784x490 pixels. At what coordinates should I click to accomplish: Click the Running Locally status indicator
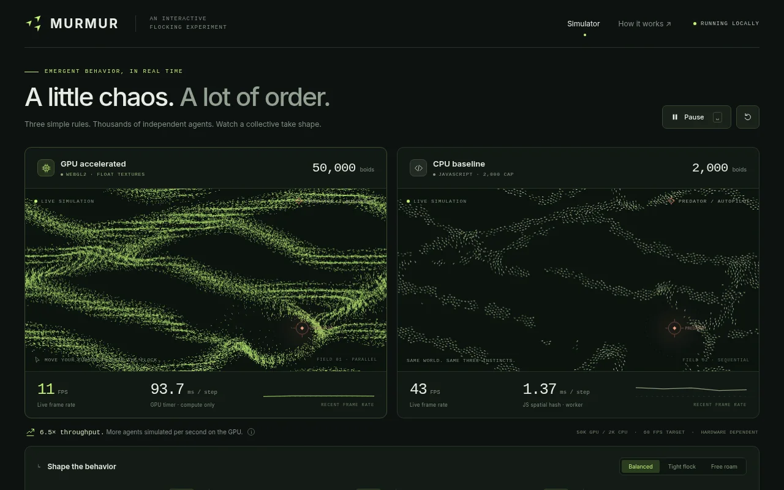726,23
